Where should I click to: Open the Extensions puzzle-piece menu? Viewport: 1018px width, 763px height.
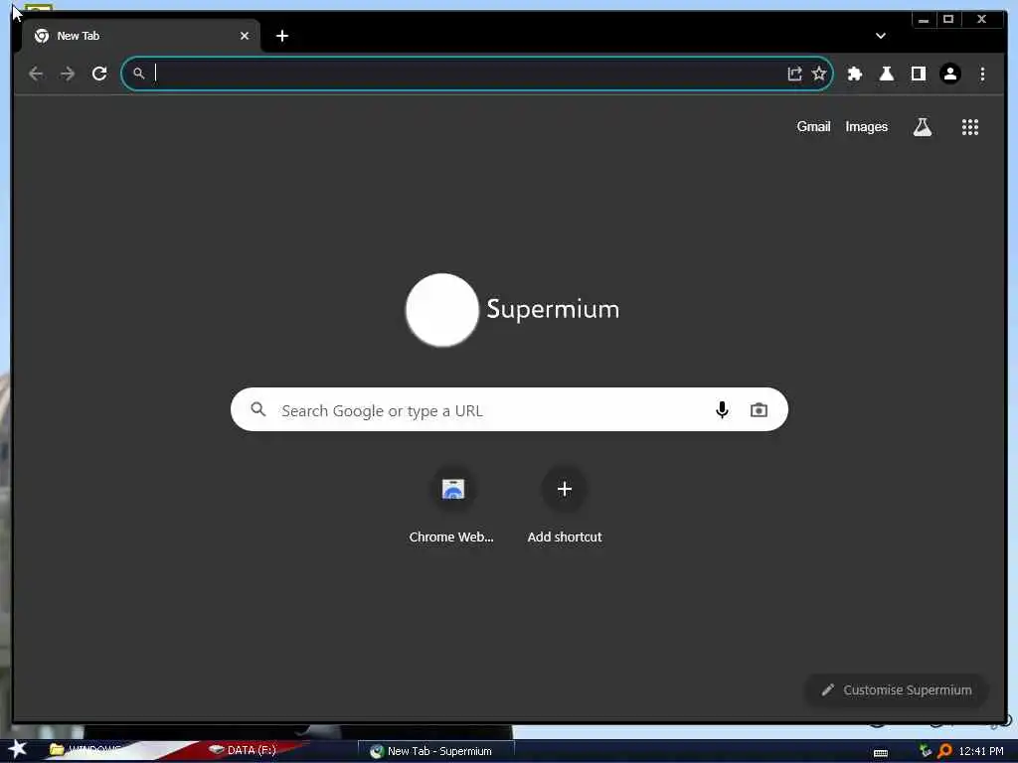click(x=855, y=74)
